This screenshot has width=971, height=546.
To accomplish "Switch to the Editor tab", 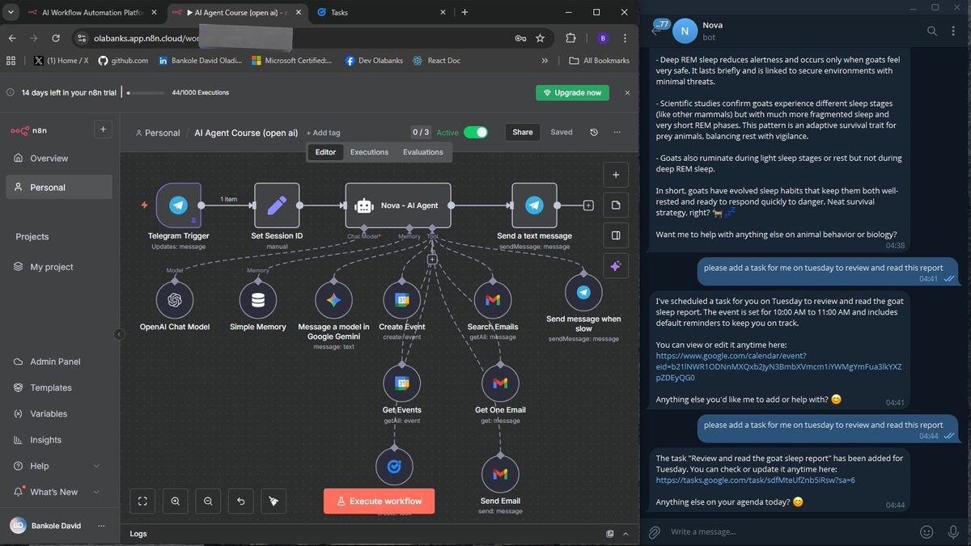I will pos(325,152).
